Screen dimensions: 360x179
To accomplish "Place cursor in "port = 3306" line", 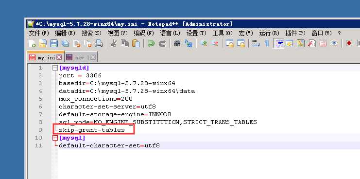I will coord(80,75).
